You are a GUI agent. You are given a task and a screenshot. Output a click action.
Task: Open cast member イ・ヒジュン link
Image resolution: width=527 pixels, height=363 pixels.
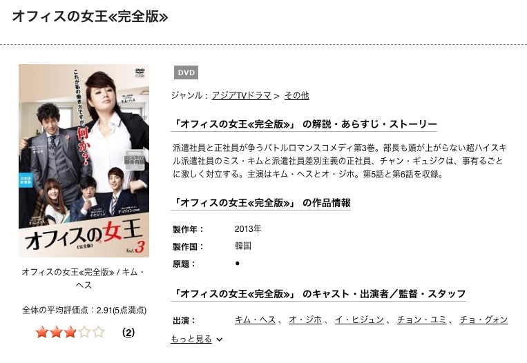[x=359, y=320]
